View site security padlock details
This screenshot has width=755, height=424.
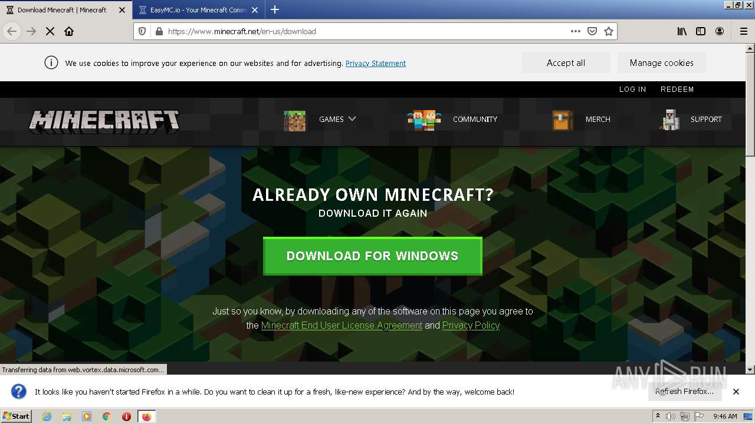tap(159, 31)
